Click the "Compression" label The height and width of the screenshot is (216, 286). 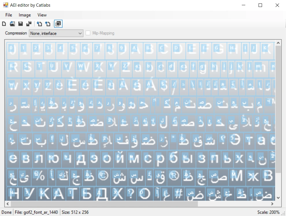pos(16,33)
